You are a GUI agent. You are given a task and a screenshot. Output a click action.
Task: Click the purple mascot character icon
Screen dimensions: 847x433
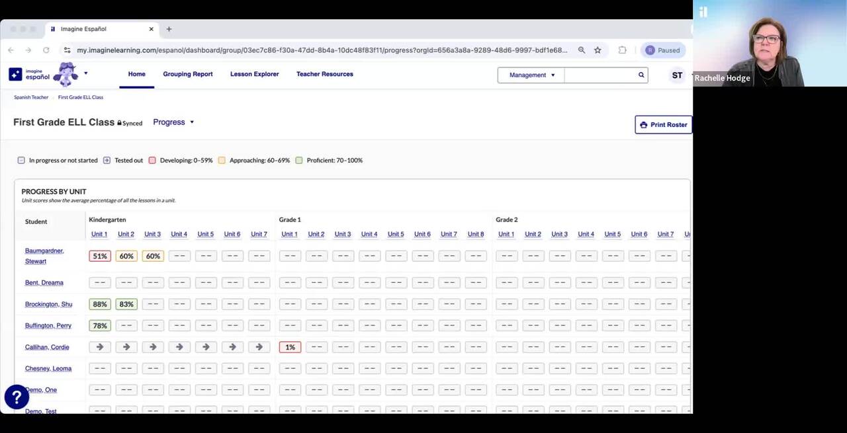(x=66, y=74)
